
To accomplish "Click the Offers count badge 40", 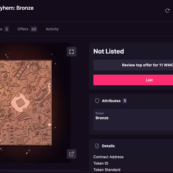I will click(34, 29).
